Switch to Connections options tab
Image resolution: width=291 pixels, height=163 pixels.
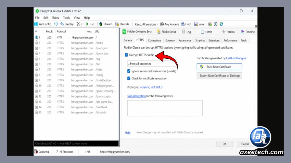155,40
